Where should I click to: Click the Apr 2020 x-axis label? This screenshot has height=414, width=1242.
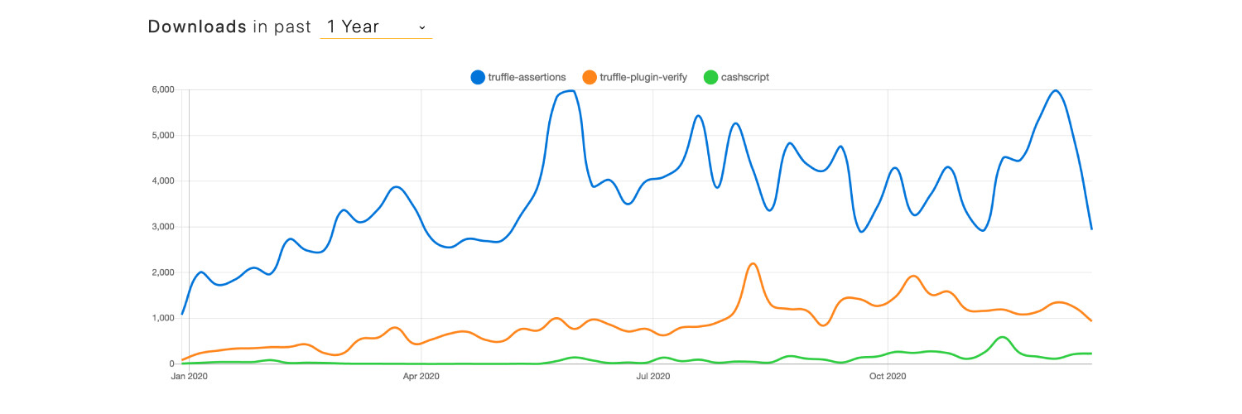[421, 377]
